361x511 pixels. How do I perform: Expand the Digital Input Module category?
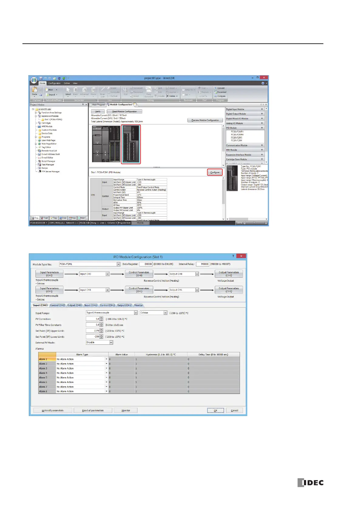pyautogui.click(x=245, y=109)
